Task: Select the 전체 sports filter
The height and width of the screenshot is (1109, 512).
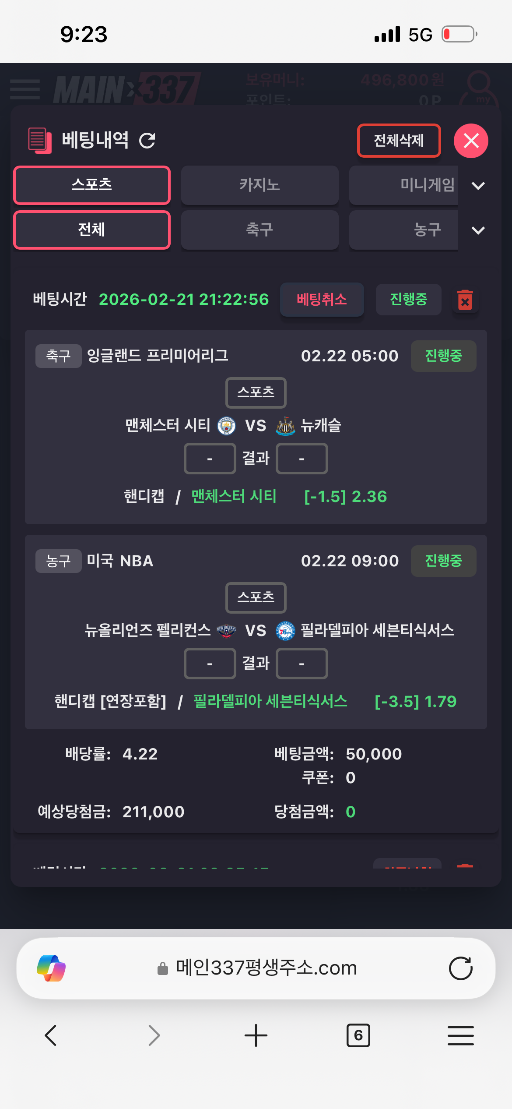Action: 92,230
